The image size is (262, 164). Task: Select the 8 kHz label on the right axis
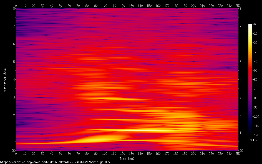click(240, 9)
